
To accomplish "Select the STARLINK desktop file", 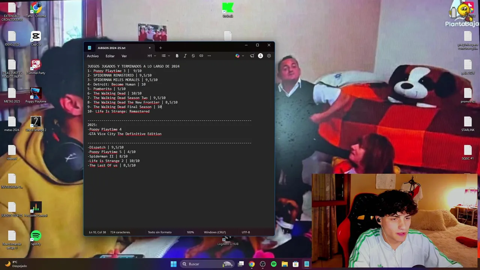I will point(468,124).
